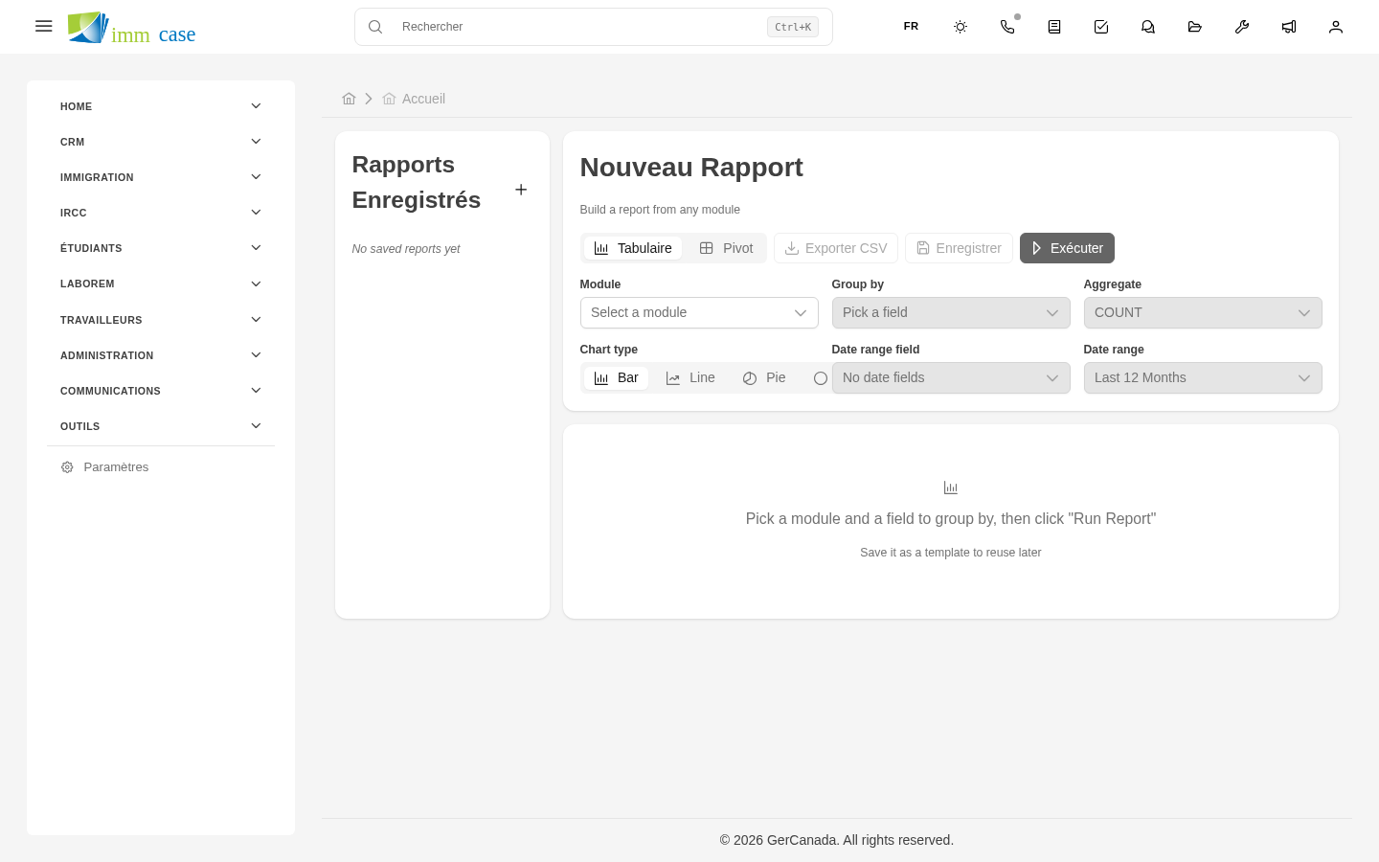This screenshot has width=1379, height=862.
Task: Open the Last 12 Months dropdown
Action: click(1203, 377)
